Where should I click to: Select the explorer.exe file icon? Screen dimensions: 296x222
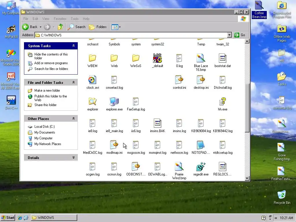(x=114, y=101)
